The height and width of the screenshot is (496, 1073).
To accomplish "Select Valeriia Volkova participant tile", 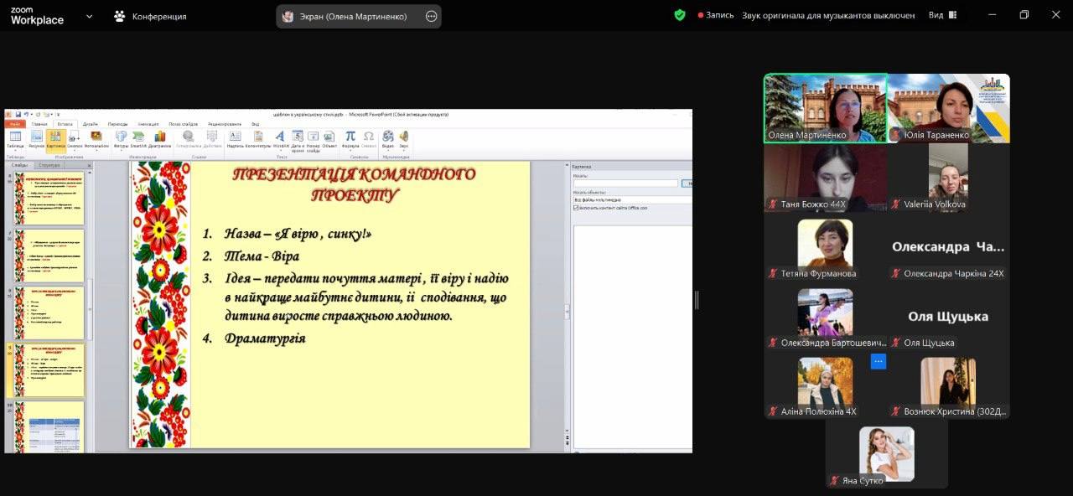I will tap(949, 178).
